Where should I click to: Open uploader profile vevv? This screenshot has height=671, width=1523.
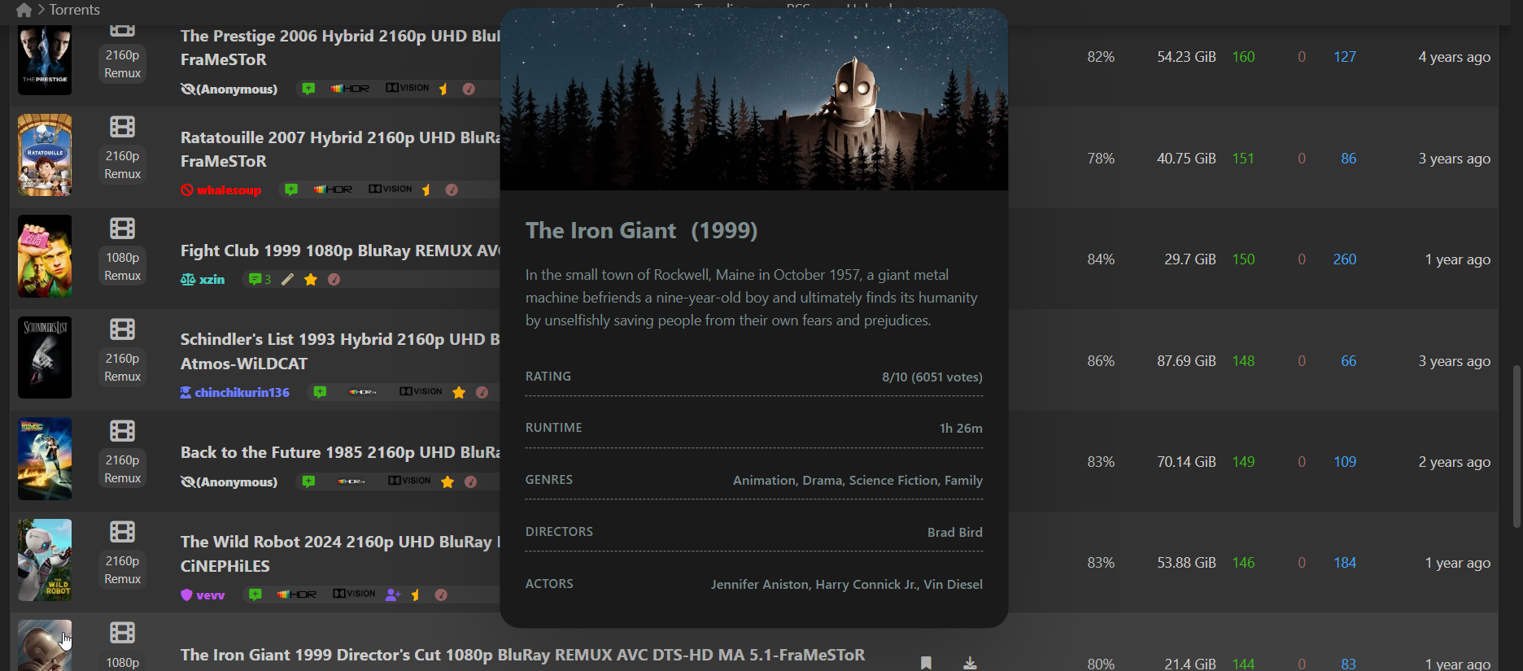click(203, 595)
